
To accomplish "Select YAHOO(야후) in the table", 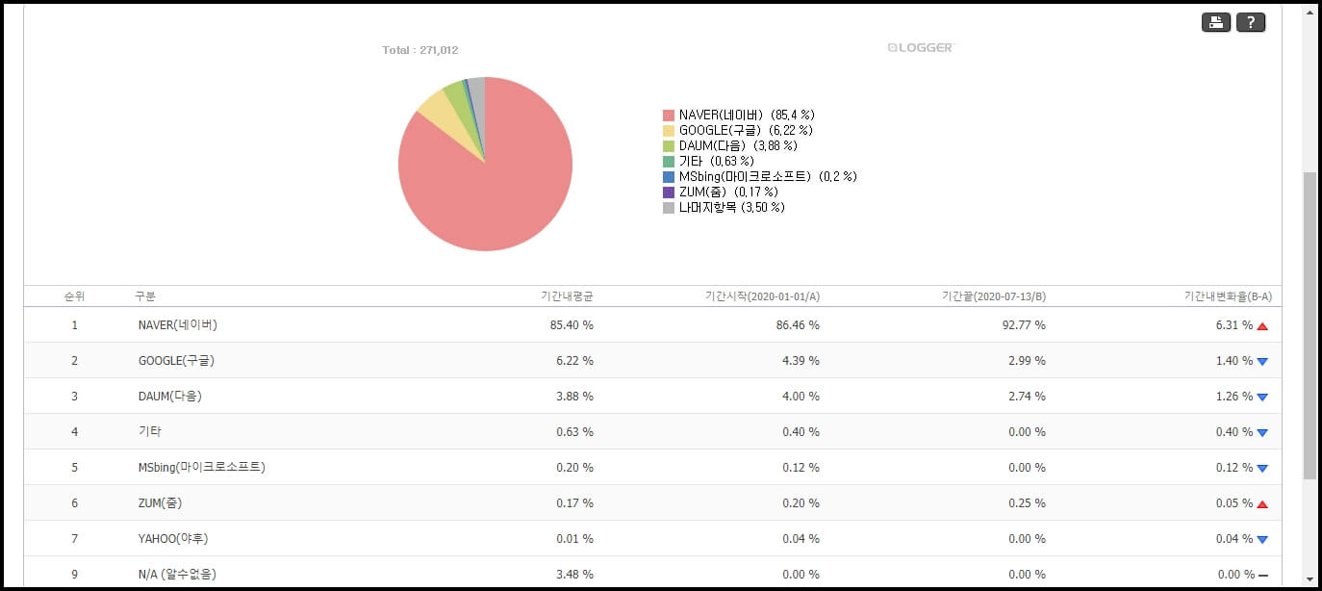I will 172,539.
